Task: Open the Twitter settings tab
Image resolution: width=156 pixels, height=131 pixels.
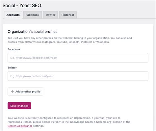Action: click(x=50, y=15)
